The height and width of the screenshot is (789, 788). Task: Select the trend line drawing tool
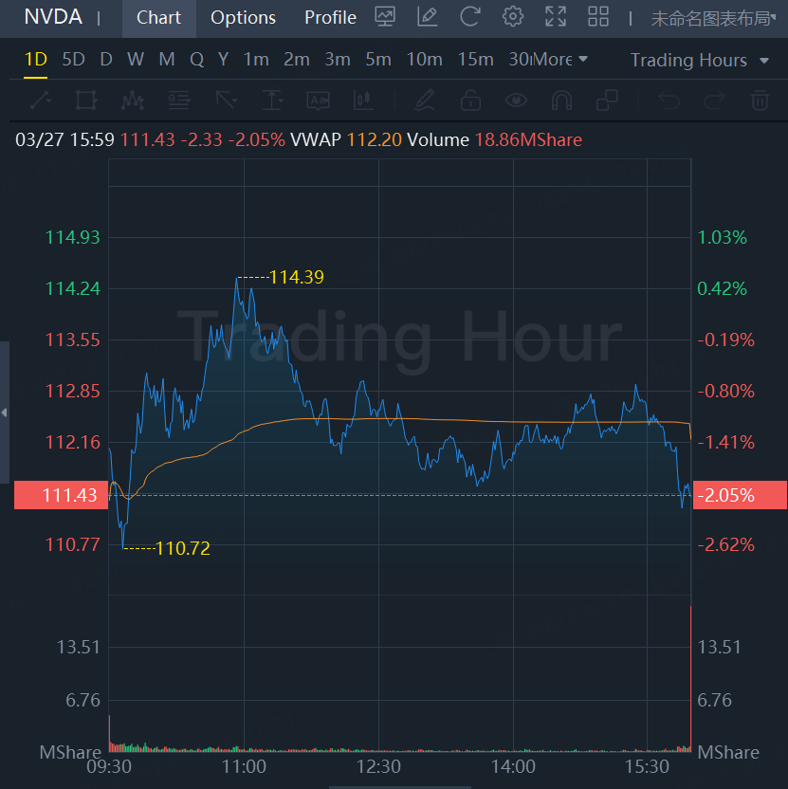coord(41,101)
